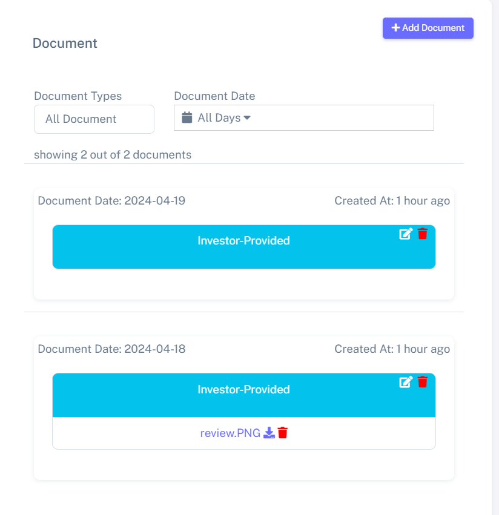Image resolution: width=499 pixels, height=515 pixels.
Task: Open the Document Types dropdown
Action: click(x=94, y=119)
